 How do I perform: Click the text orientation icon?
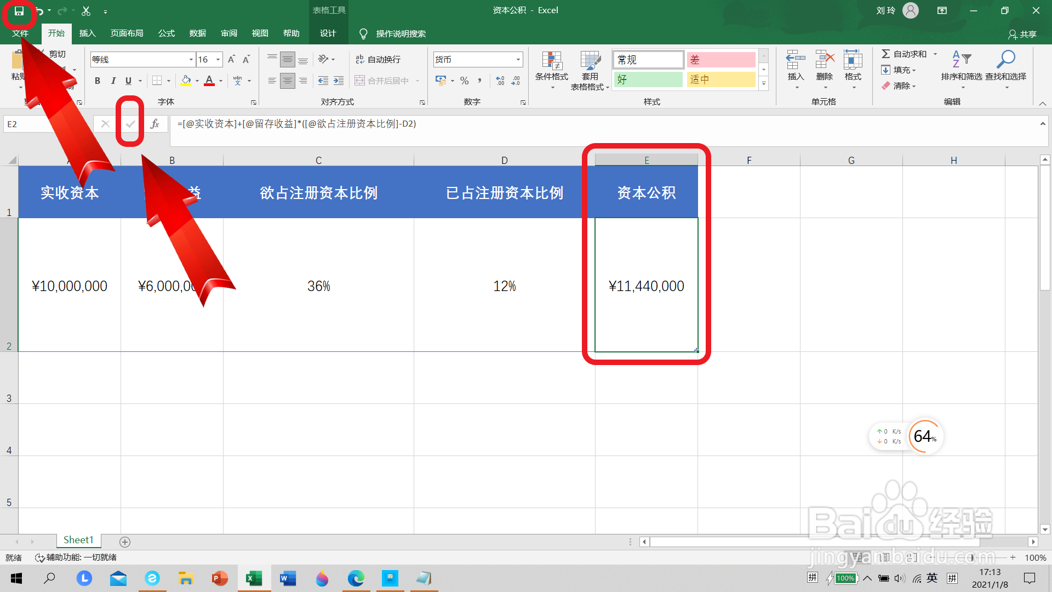coord(323,59)
